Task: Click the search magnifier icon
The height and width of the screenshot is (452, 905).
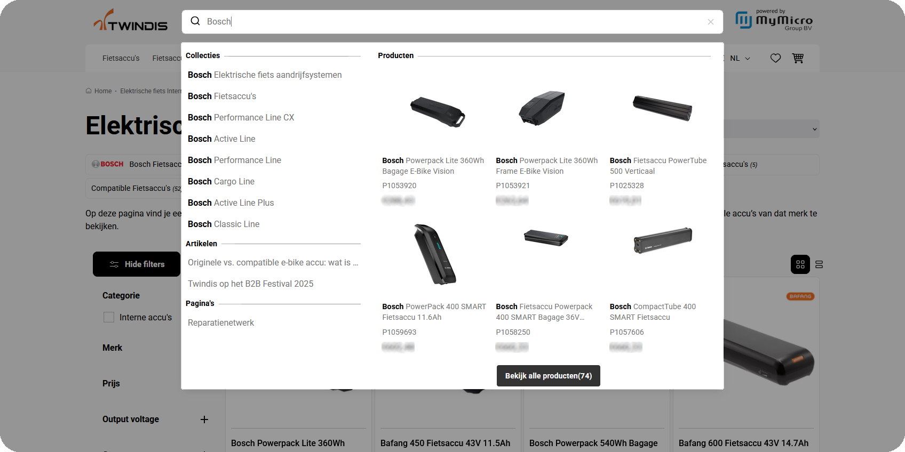Action: [x=195, y=21]
